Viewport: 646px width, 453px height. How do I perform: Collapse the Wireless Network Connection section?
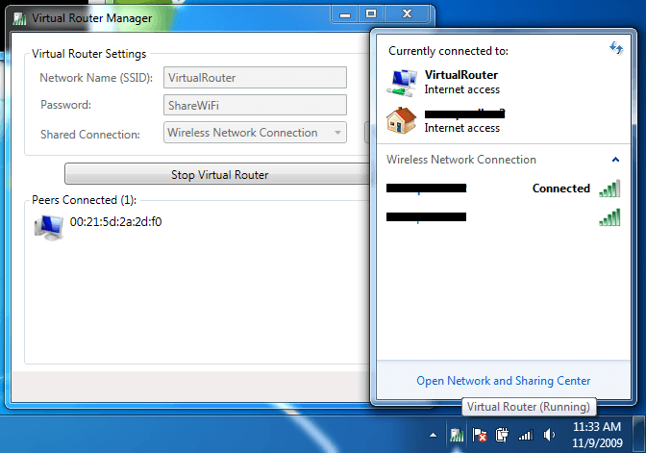click(x=615, y=160)
